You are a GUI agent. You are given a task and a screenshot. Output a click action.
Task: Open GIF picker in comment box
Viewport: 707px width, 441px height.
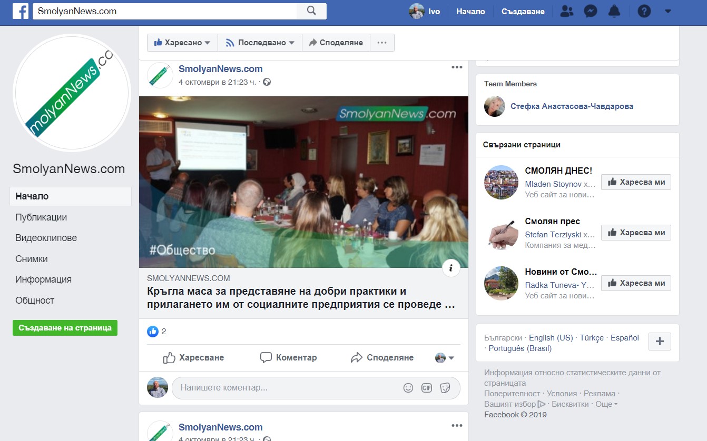[427, 388]
